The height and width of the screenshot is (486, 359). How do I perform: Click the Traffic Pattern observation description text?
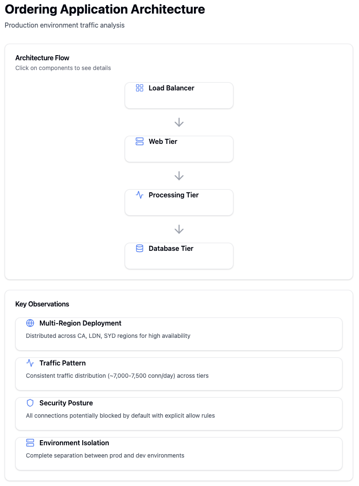tap(117, 376)
